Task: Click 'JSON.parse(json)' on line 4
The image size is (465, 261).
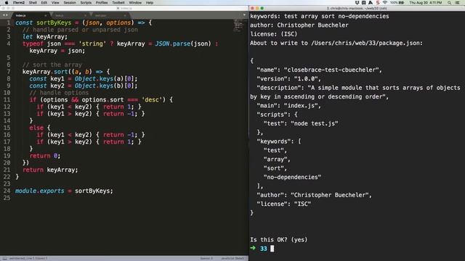Action: click(x=183, y=43)
